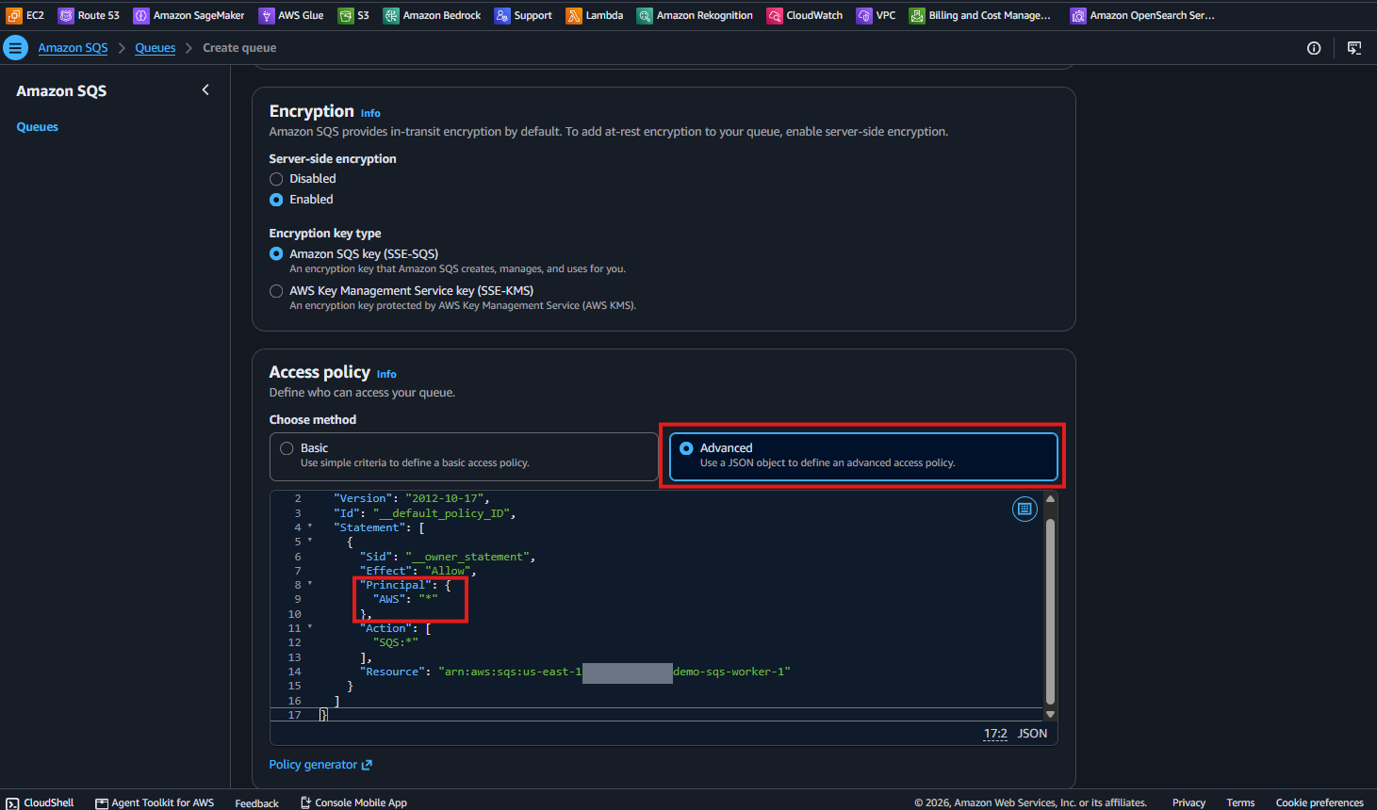Screen dimensions: 1377x810
Task: Select the Advanced access policy method
Action: point(863,457)
